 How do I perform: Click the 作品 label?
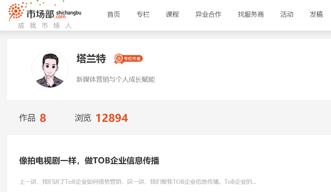(x=27, y=118)
